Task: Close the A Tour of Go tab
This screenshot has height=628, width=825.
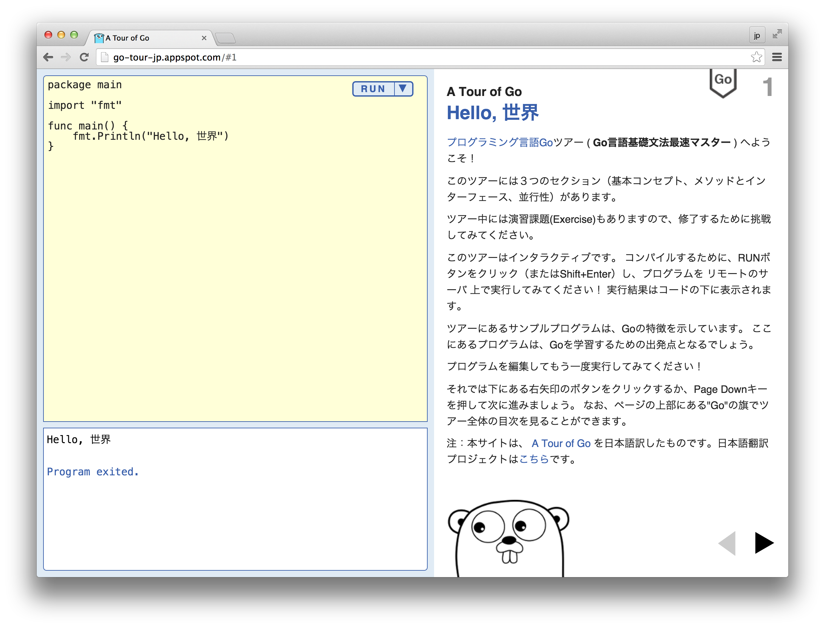Action: pyautogui.click(x=204, y=38)
